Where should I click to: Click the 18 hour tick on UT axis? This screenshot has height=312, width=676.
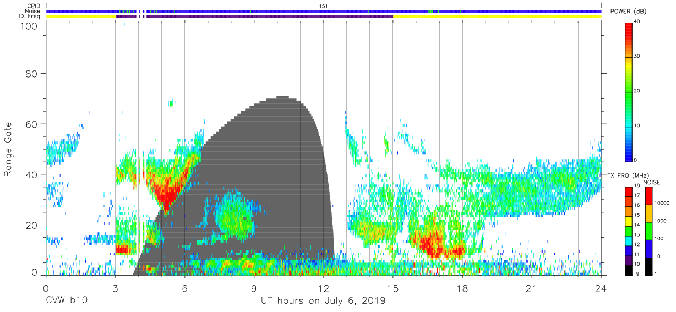[x=462, y=289]
